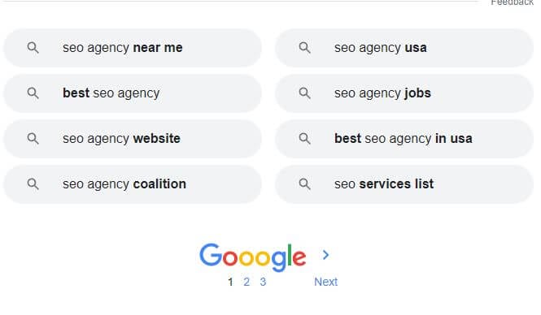Select 'seo agency near me' related search
Image resolution: width=541 pixels, height=315 pixels.
[133, 48]
